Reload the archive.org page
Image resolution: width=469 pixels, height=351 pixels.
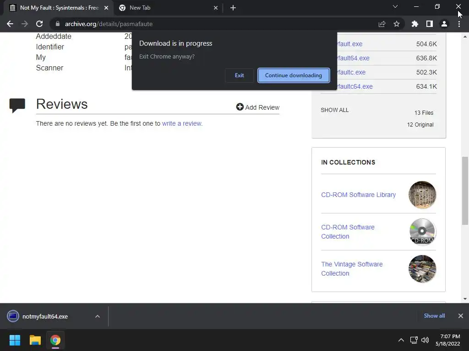tap(39, 24)
